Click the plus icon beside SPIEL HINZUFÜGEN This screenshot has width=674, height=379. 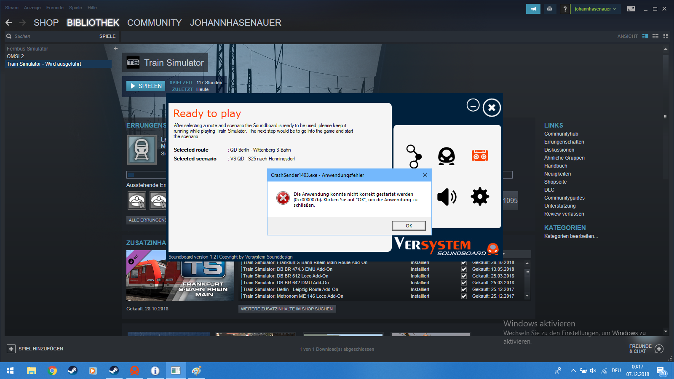pos(11,349)
